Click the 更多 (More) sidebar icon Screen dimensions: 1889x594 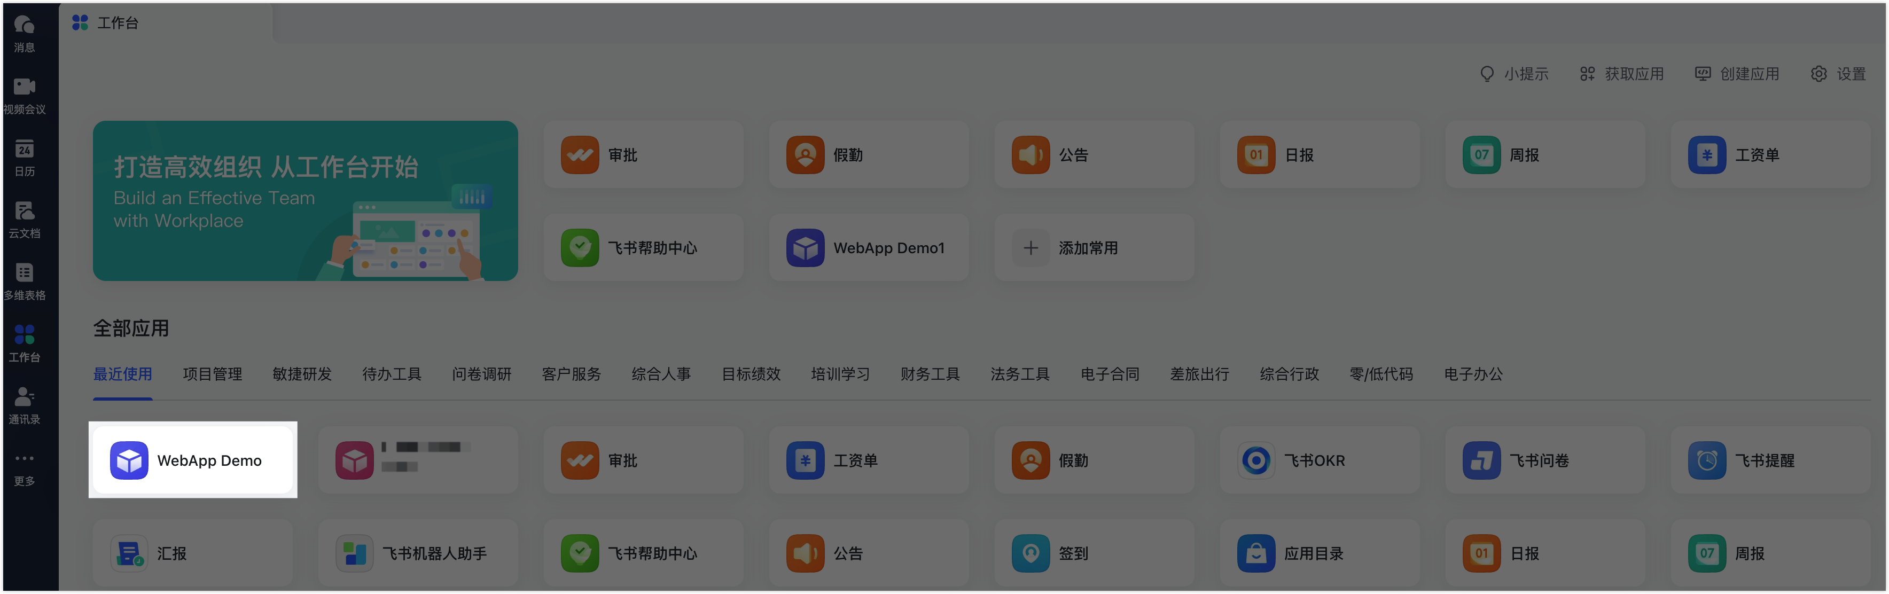(x=24, y=467)
